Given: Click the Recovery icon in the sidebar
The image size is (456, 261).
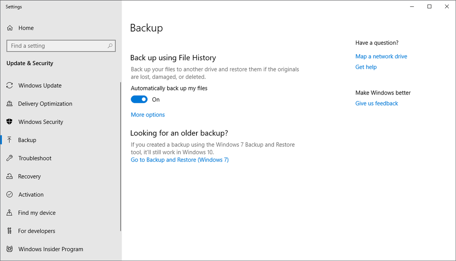Looking at the screenshot, I should point(9,176).
